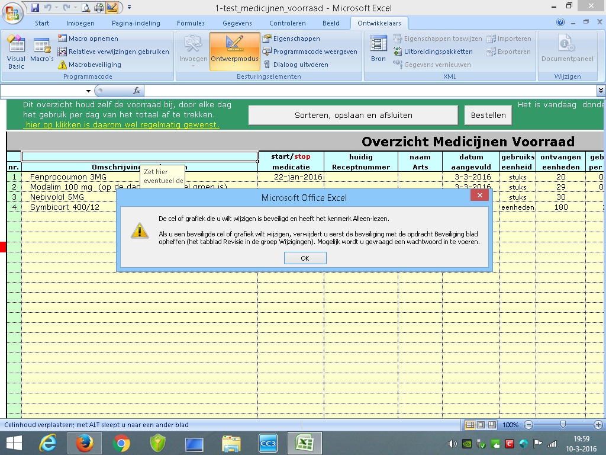Open the Macro's list
This screenshot has width=606, height=455.
[42, 50]
